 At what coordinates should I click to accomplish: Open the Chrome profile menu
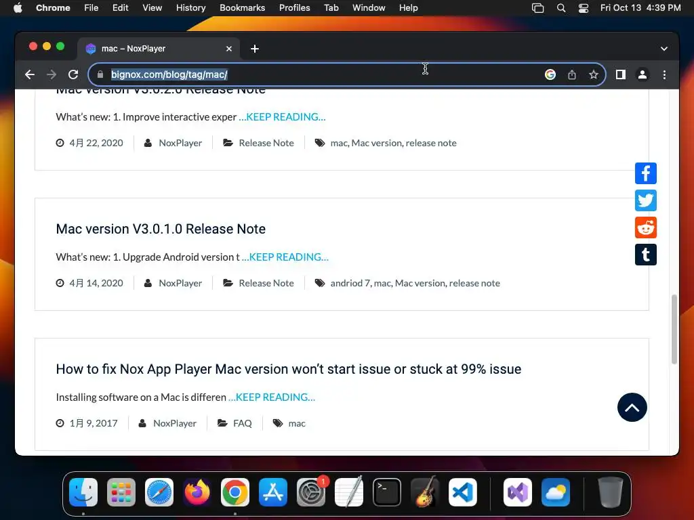(x=642, y=74)
